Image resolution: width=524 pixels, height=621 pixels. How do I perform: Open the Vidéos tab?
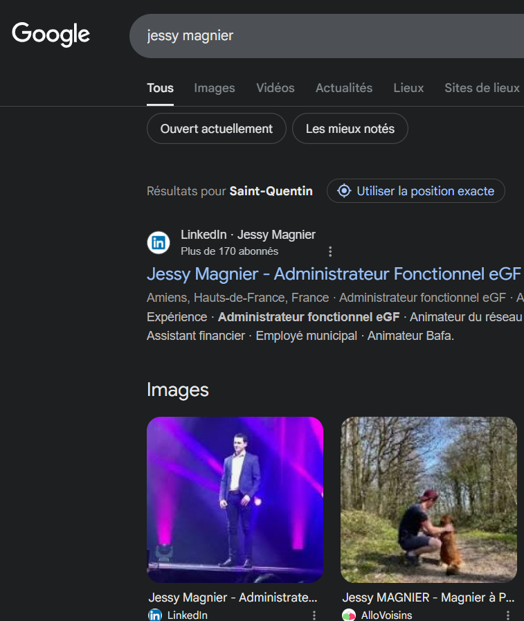[x=275, y=88]
